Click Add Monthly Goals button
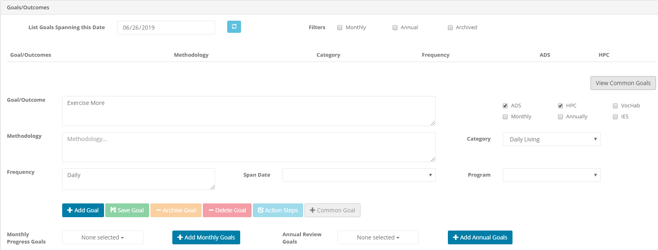The image size is (658, 250). [206, 237]
